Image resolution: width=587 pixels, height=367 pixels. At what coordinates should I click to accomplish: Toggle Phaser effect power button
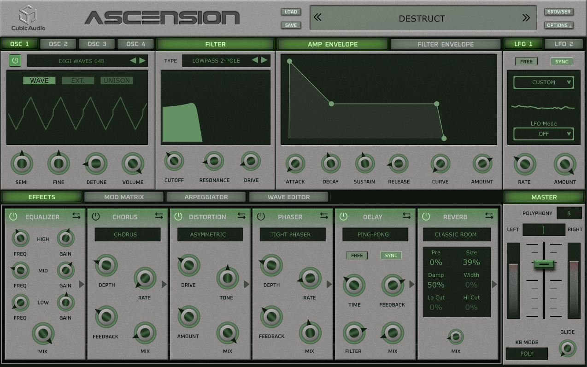pyautogui.click(x=261, y=217)
